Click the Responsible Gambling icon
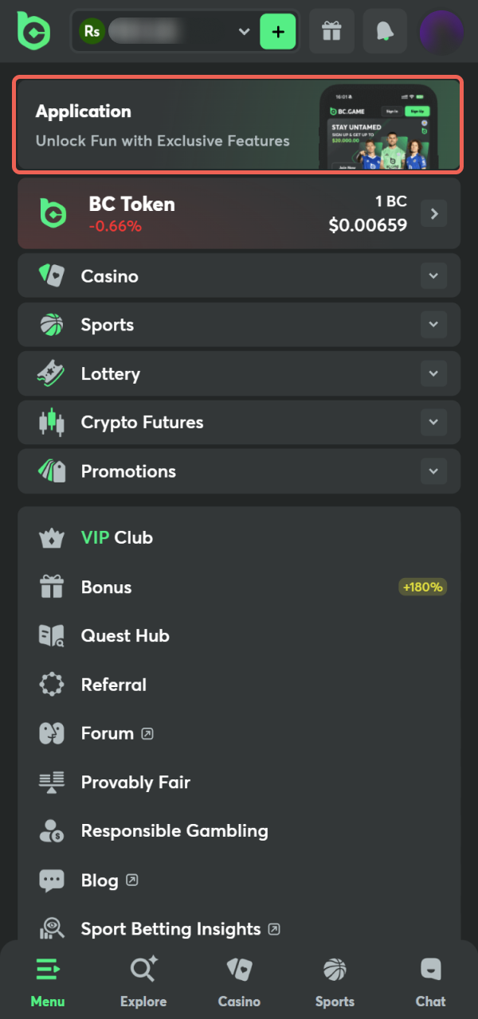Image resolution: width=478 pixels, height=1019 pixels. click(51, 830)
